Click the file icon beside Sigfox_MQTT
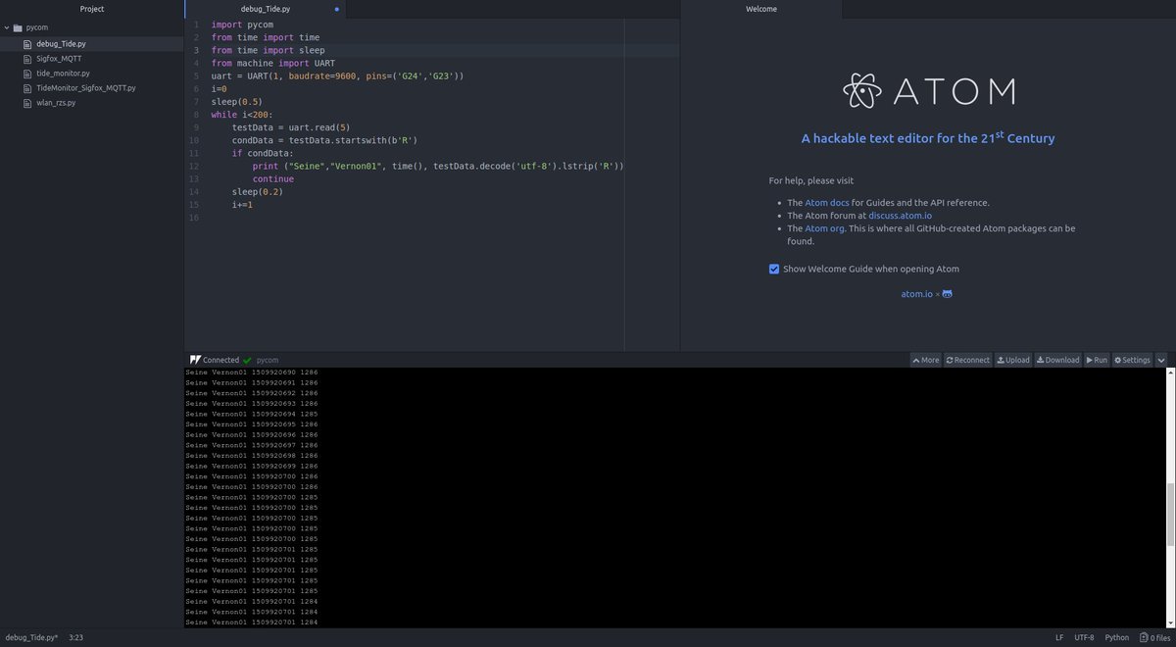Viewport: 1176px width, 647px height. click(27, 59)
